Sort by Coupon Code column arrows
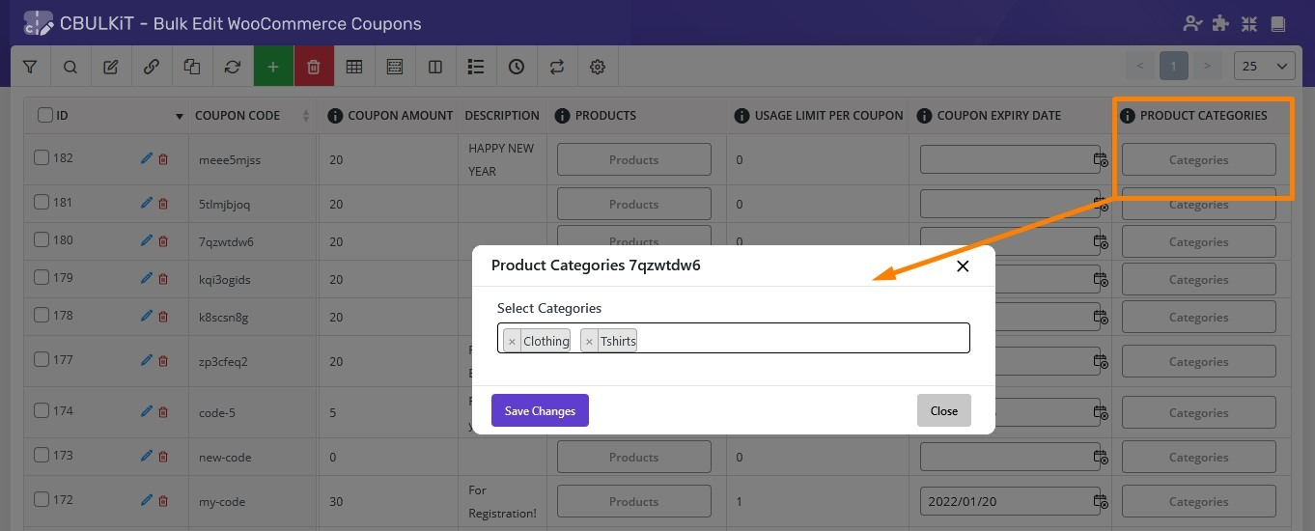Screen dimensions: 1315x531 306,116
